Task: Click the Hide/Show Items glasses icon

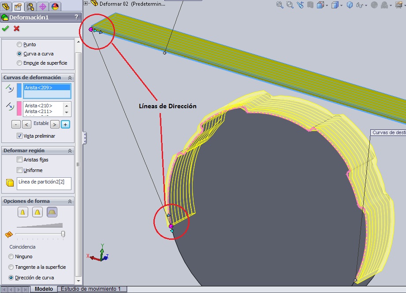Action: [x=359, y=5]
